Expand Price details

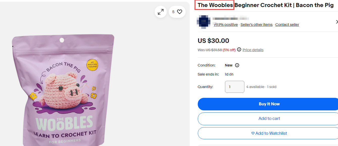(x=253, y=50)
